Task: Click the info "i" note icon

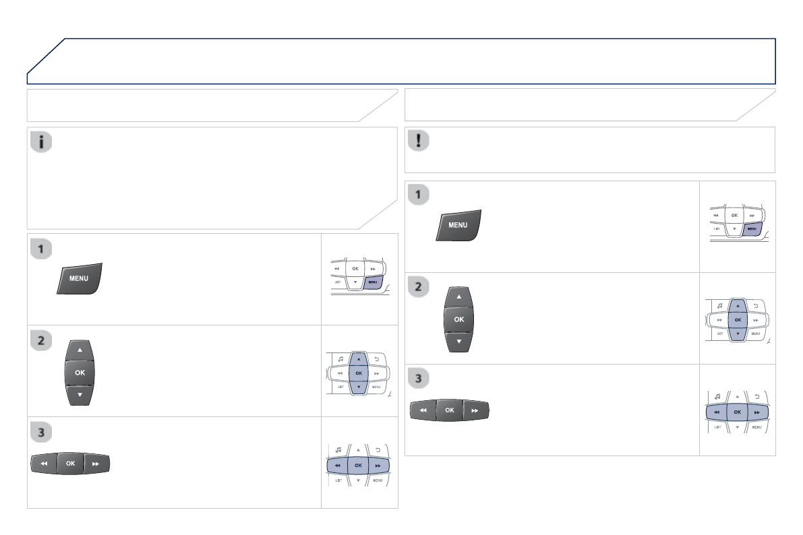Action: click(42, 142)
